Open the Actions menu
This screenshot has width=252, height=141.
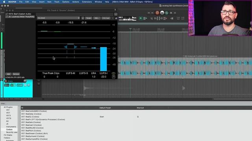[x=76, y=2]
